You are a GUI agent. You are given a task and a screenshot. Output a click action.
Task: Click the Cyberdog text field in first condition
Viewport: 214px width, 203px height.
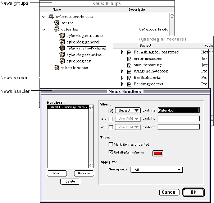[x=178, y=110]
